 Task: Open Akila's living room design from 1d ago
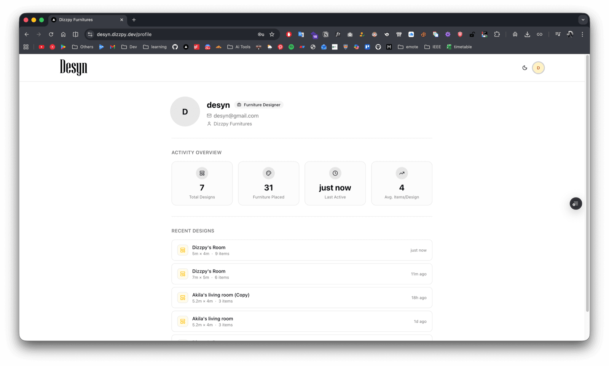[x=302, y=321]
